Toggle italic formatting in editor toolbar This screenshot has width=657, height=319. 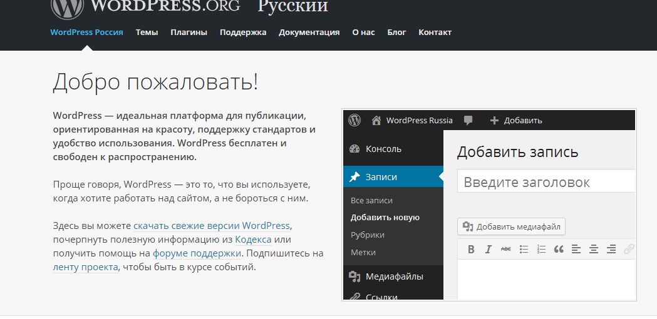click(488, 250)
